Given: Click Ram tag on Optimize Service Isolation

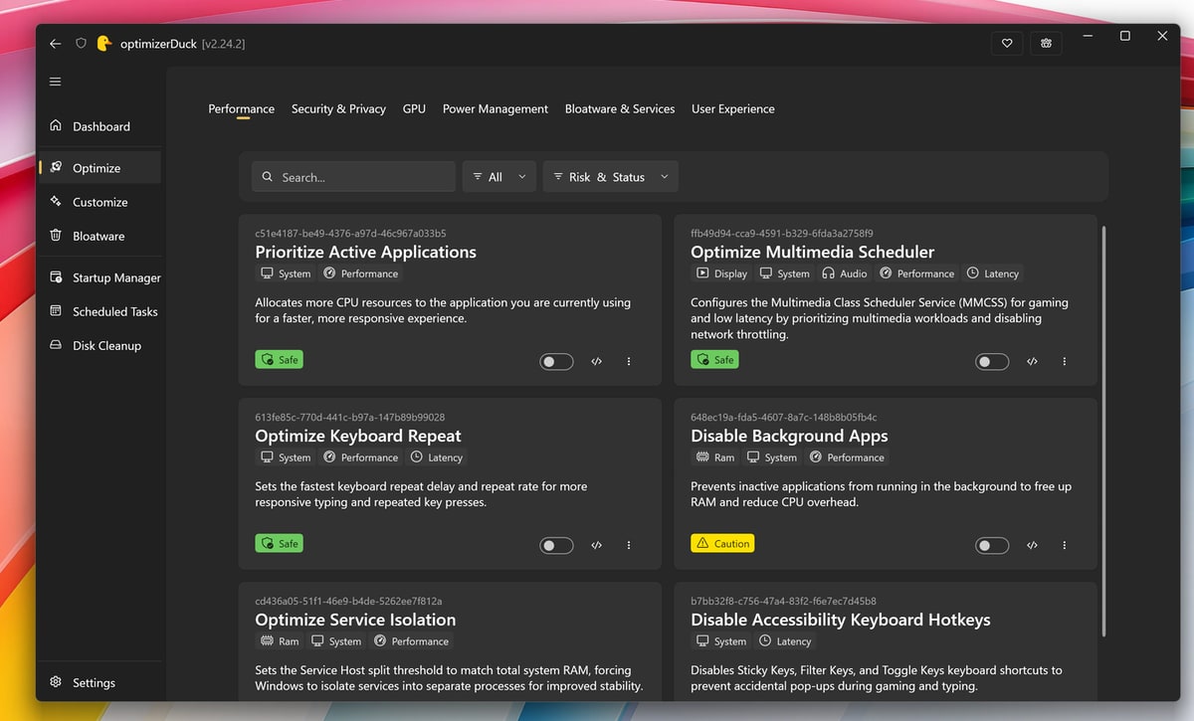Looking at the screenshot, I should pyautogui.click(x=280, y=641).
